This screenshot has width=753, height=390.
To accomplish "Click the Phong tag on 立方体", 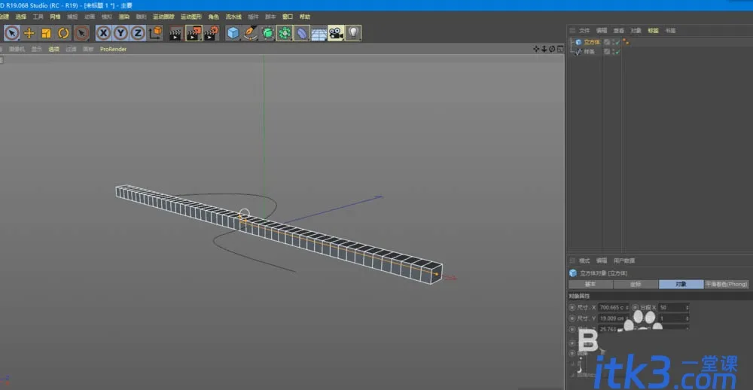I will [x=626, y=42].
